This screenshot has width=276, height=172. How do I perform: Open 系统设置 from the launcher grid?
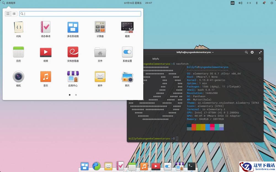[x=127, y=54]
